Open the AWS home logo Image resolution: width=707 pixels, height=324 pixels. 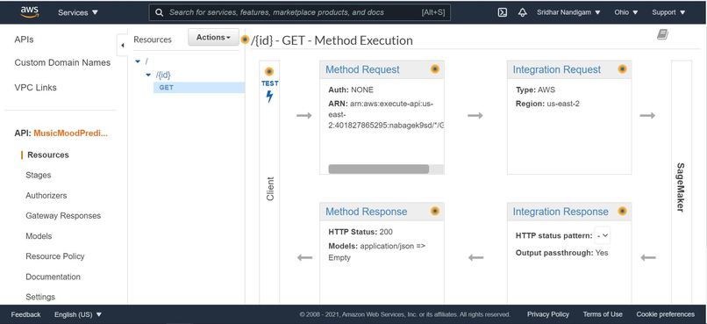tap(30, 12)
